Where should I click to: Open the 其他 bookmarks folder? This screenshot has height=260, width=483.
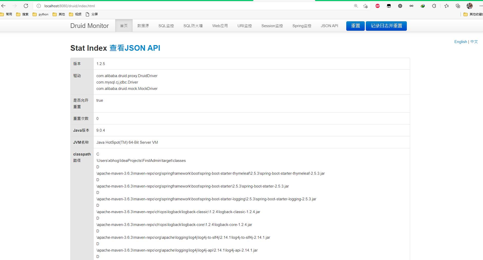pyautogui.click(x=59, y=14)
